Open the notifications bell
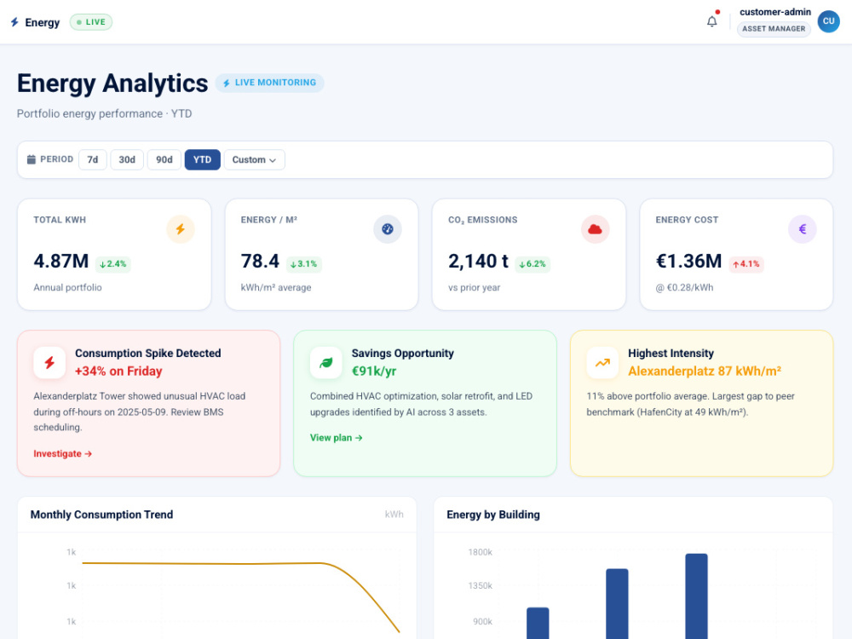This screenshot has width=852, height=639. pos(711,21)
